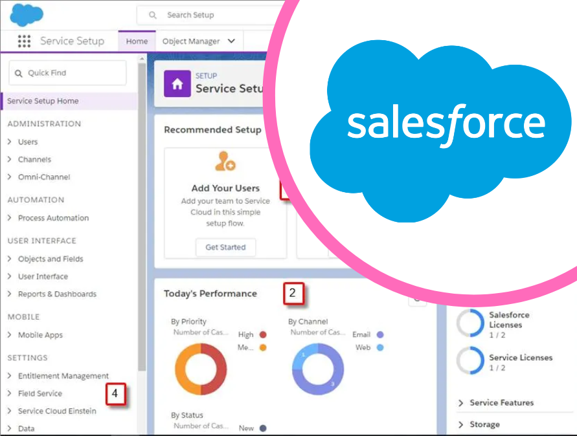This screenshot has height=436, width=577.
Task: Click the Add Your Users card title
Action: pos(225,188)
